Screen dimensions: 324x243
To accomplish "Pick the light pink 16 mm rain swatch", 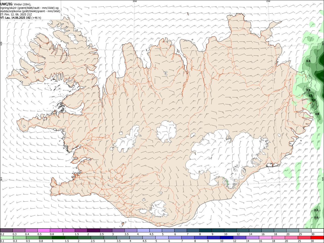I will pos(265,237).
